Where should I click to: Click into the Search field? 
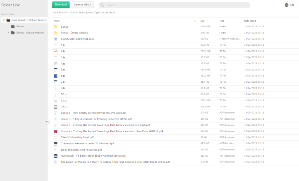tap(175, 5)
